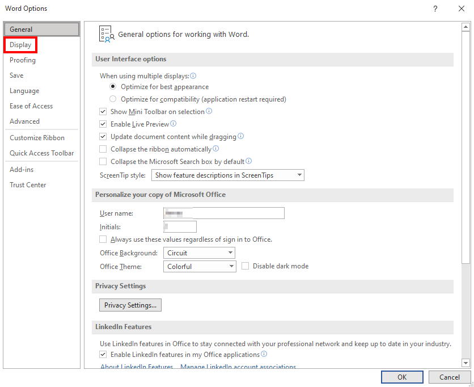
Task: Open the ScreenTip style dropdown
Action: click(x=227, y=175)
